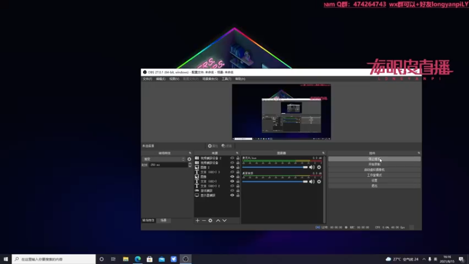This screenshot has height=264, width=469.
Task: Remove selected source with minus icon
Action: 203,221
